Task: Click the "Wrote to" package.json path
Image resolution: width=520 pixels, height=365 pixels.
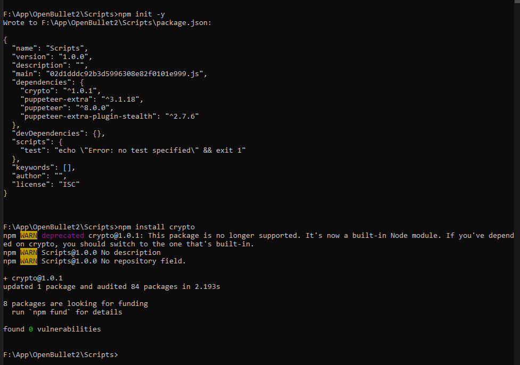Action: tap(126, 23)
